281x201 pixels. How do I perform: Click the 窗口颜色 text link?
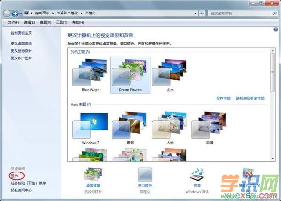(x=145, y=186)
